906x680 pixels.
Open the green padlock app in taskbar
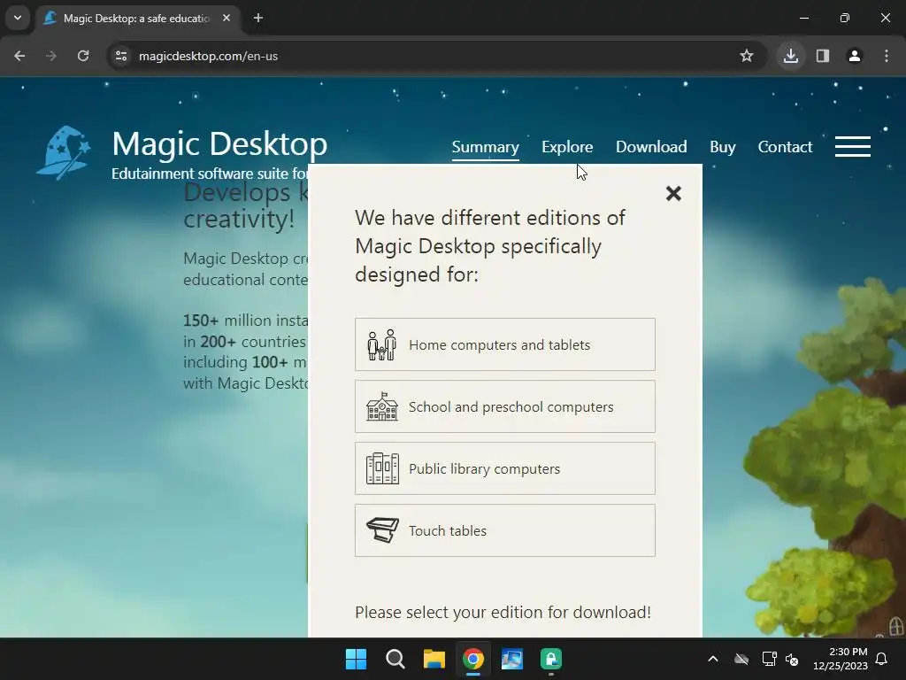pyautogui.click(x=550, y=659)
